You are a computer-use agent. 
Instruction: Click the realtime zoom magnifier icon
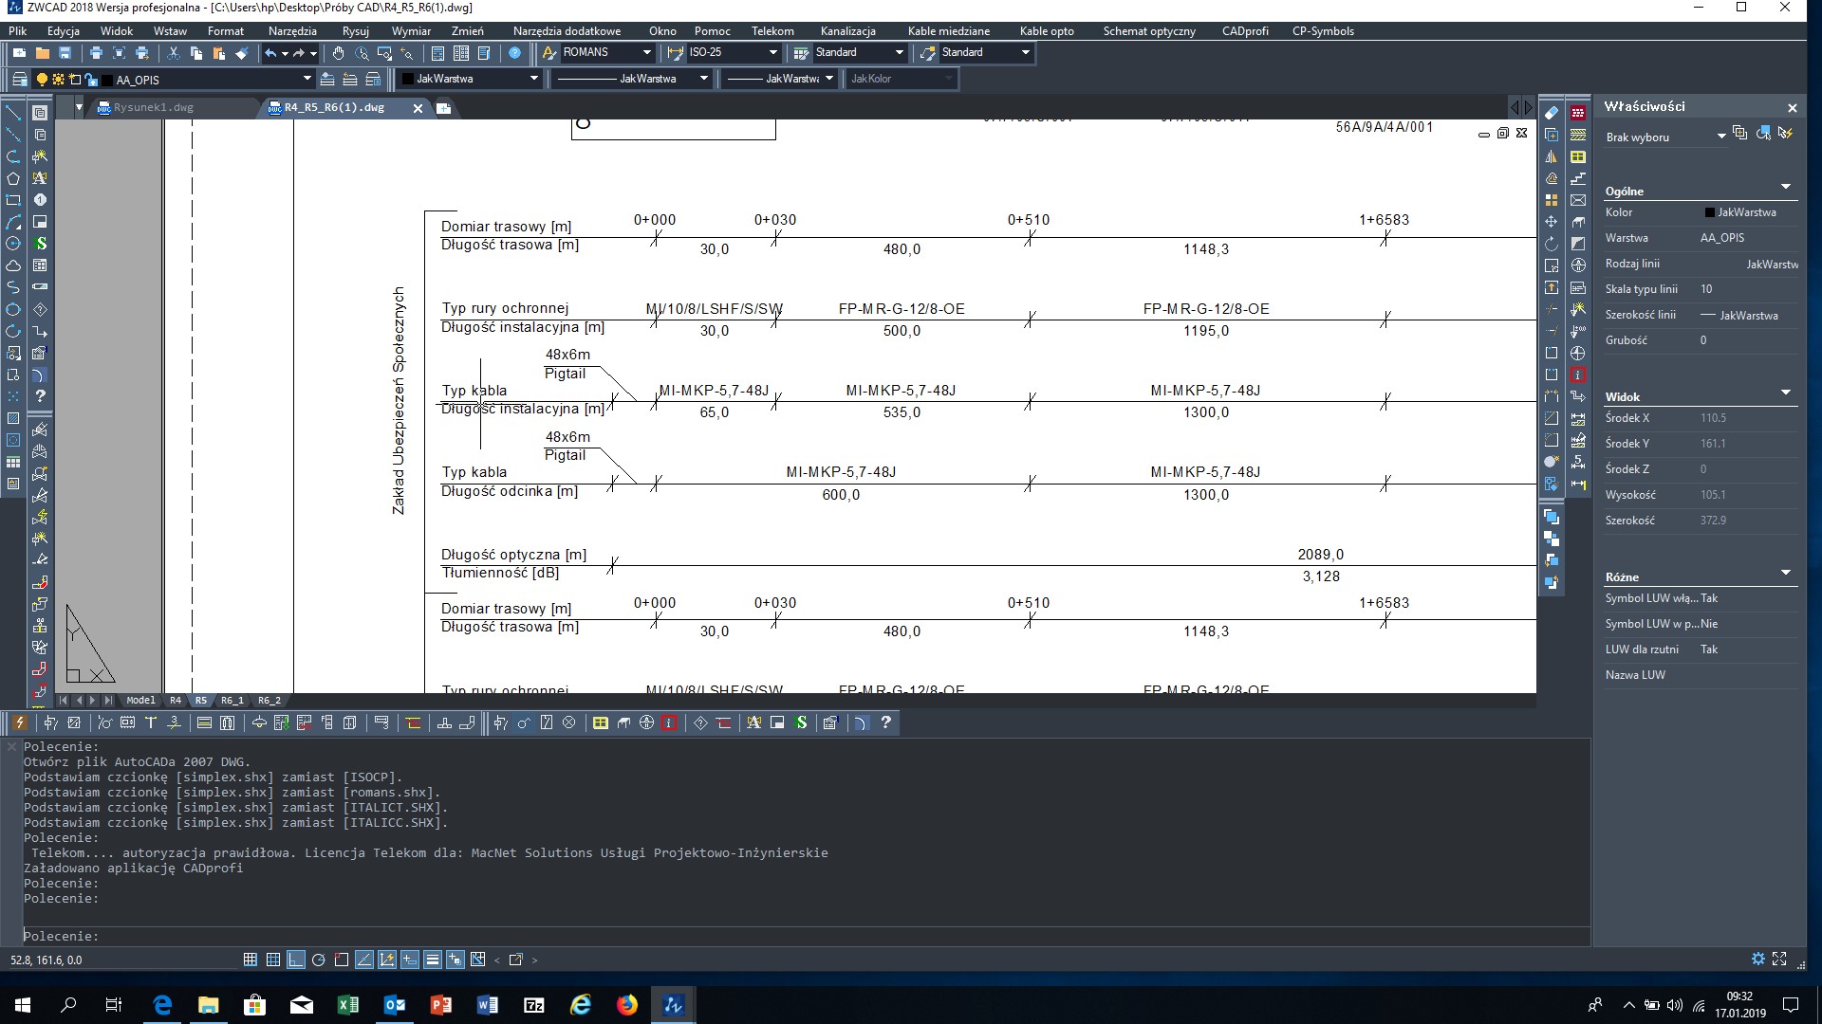pos(362,53)
